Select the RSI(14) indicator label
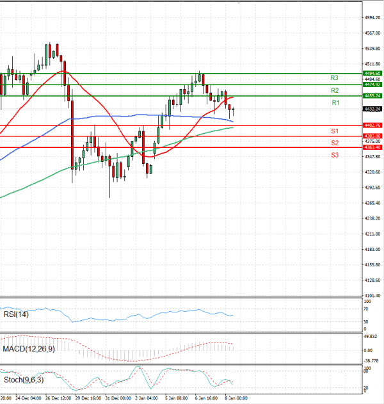The width and height of the screenshot is (384, 404). coord(15,314)
